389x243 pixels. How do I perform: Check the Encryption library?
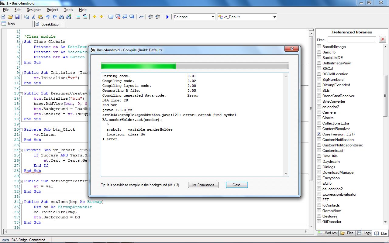(319, 178)
